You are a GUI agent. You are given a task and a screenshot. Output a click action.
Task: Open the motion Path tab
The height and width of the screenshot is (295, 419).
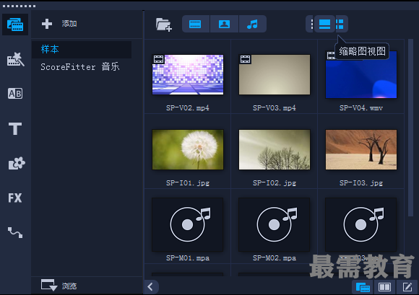(x=15, y=232)
